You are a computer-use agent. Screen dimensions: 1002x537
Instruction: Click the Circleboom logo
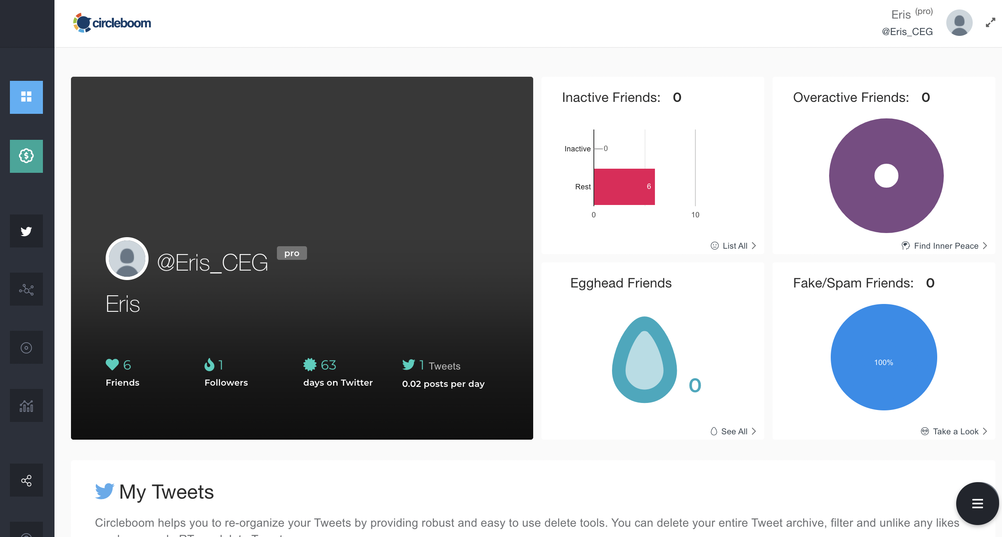click(112, 23)
